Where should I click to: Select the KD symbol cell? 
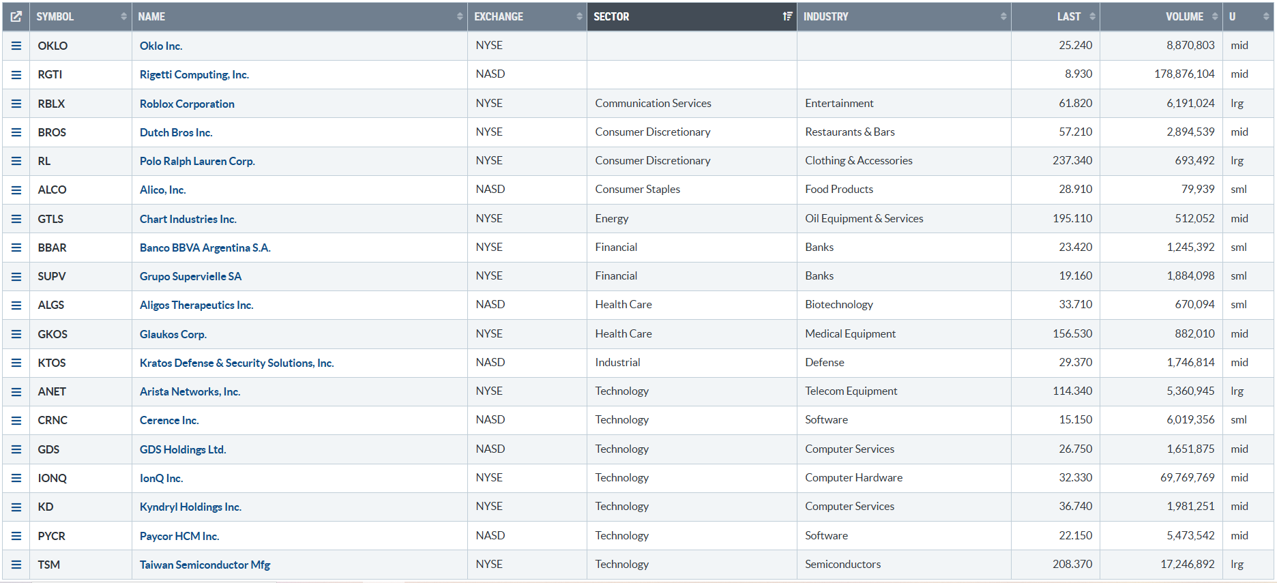tap(46, 507)
